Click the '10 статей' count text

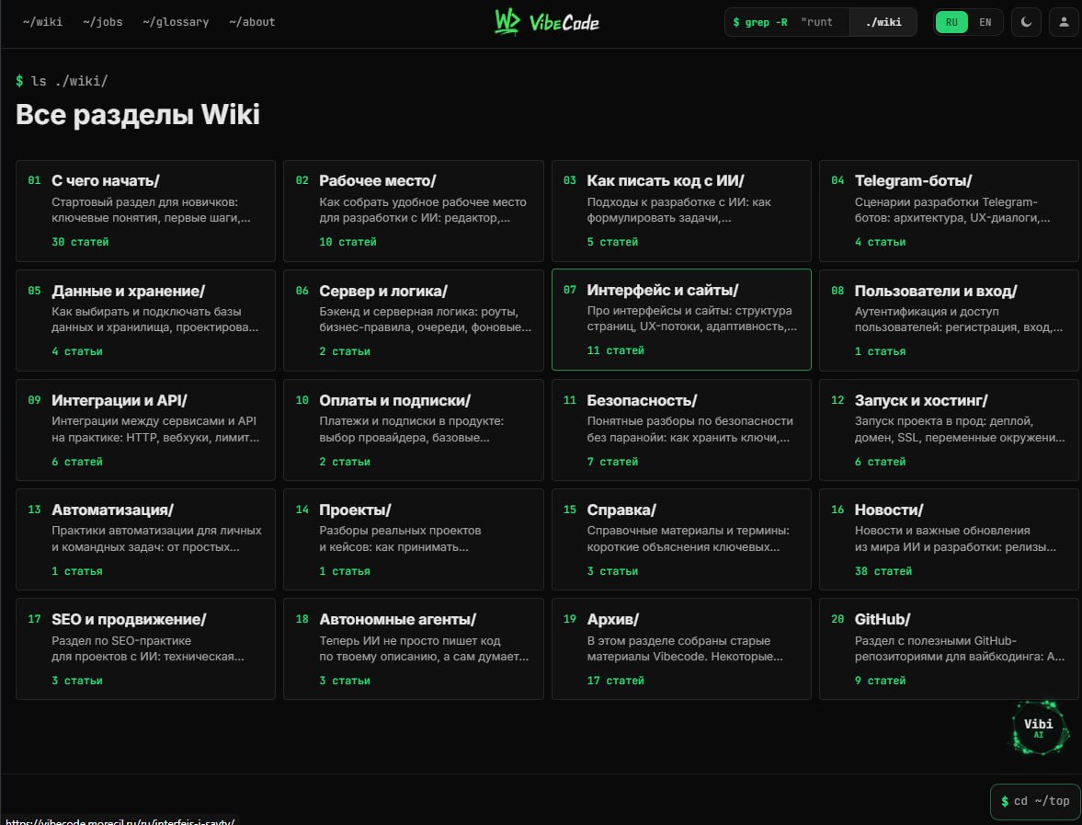[x=347, y=242]
